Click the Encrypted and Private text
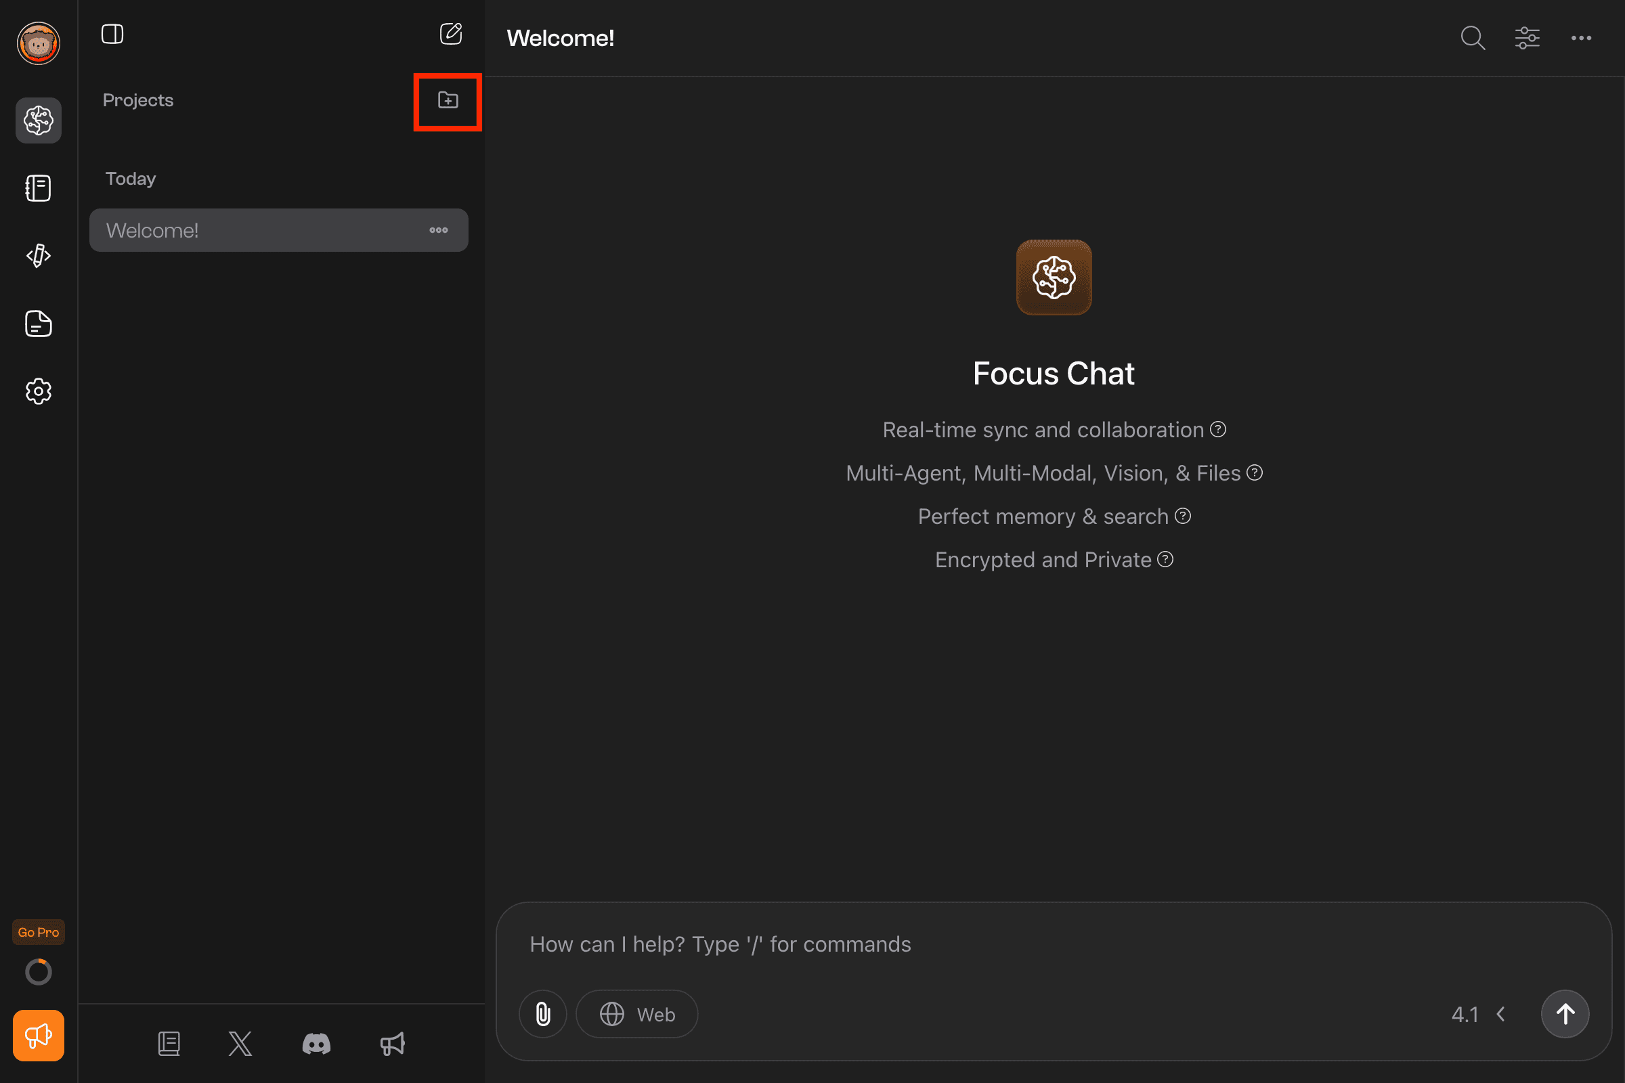 click(x=1043, y=560)
